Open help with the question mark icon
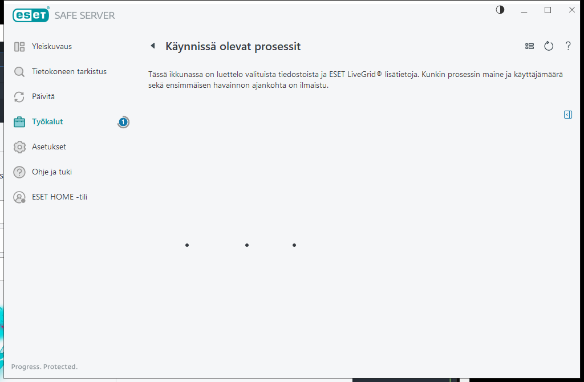The image size is (584, 382). pyautogui.click(x=568, y=46)
